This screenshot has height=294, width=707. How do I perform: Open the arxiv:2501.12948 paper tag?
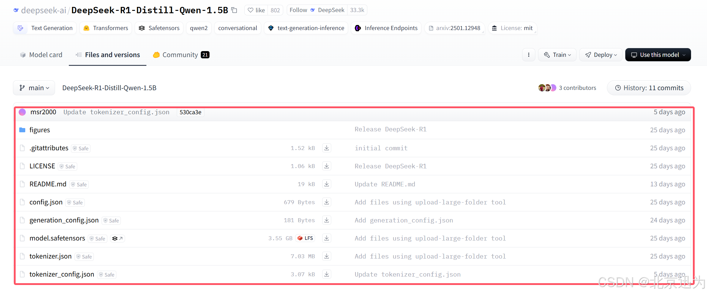coord(454,28)
